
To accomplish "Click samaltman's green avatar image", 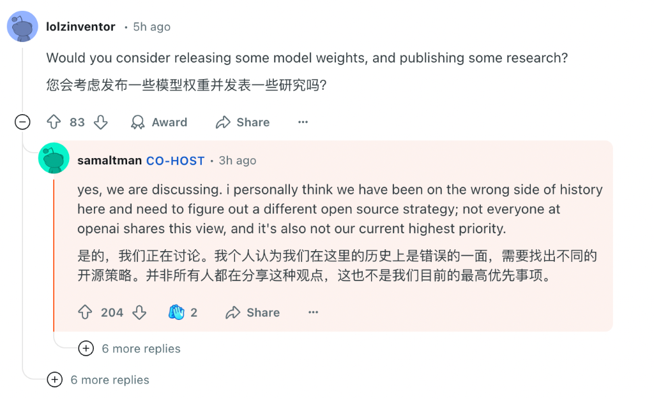I will coord(54,159).
